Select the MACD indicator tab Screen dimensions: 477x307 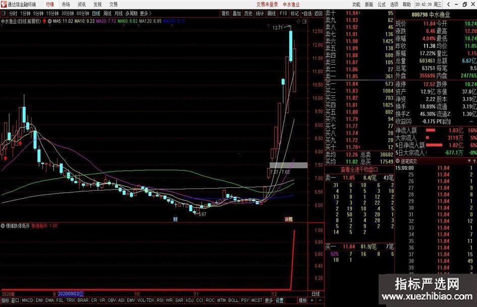27,300
